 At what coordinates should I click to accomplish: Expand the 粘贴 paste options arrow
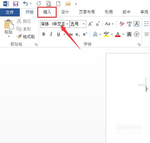click(x=9, y=37)
